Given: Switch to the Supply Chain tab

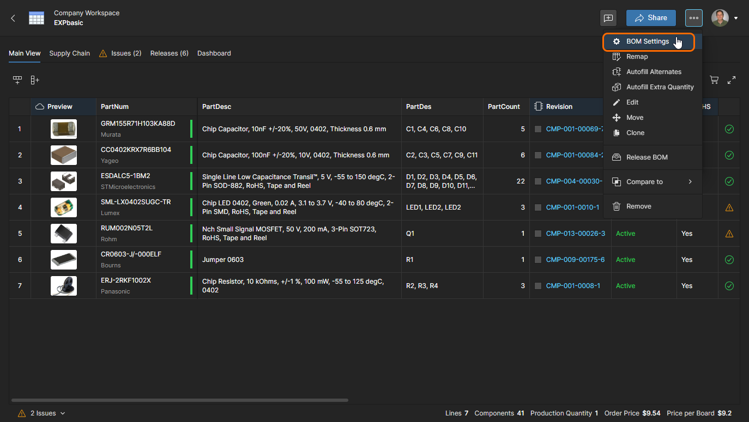Looking at the screenshot, I should click(x=69, y=53).
